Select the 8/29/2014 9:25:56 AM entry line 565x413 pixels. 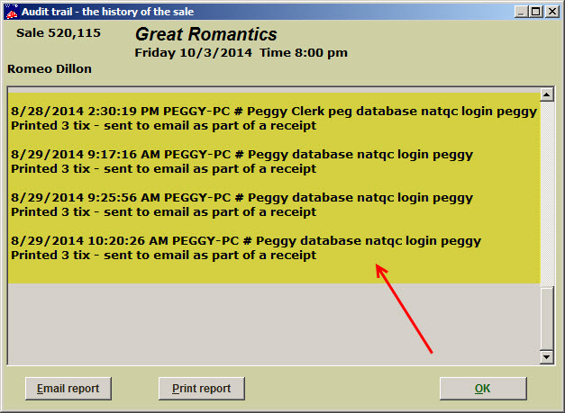pyautogui.click(x=241, y=198)
